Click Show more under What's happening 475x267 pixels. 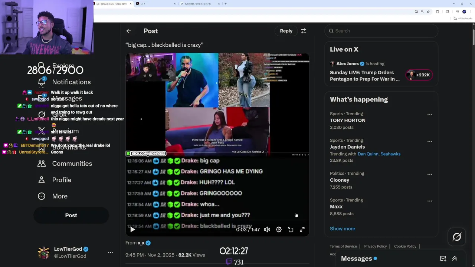coord(343,229)
